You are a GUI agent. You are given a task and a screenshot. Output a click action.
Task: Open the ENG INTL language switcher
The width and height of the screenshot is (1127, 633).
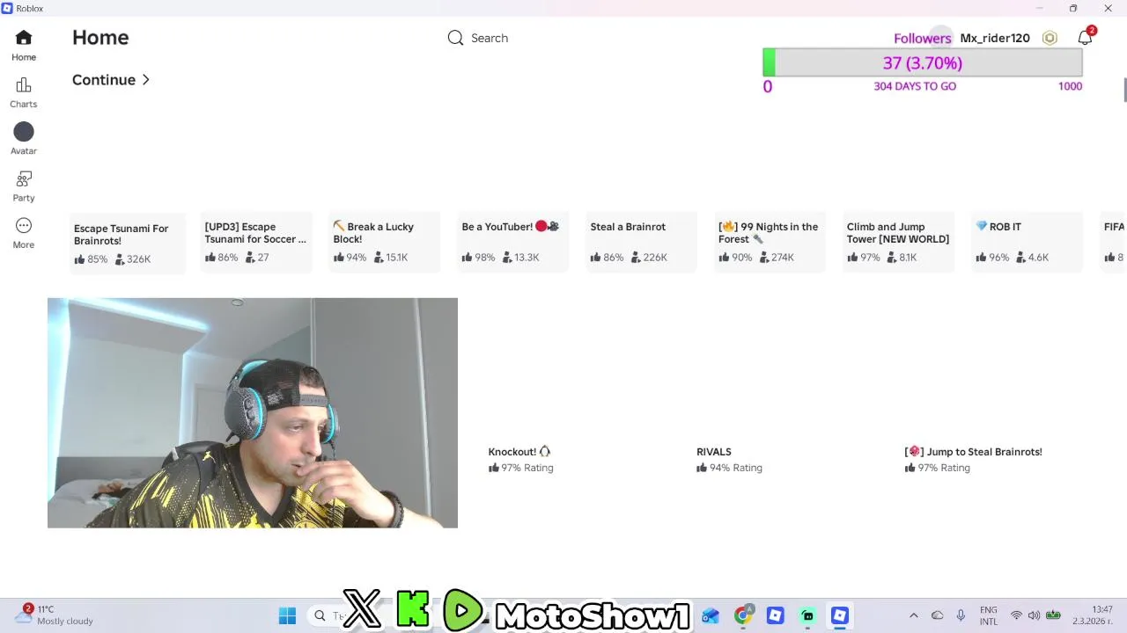989,615
